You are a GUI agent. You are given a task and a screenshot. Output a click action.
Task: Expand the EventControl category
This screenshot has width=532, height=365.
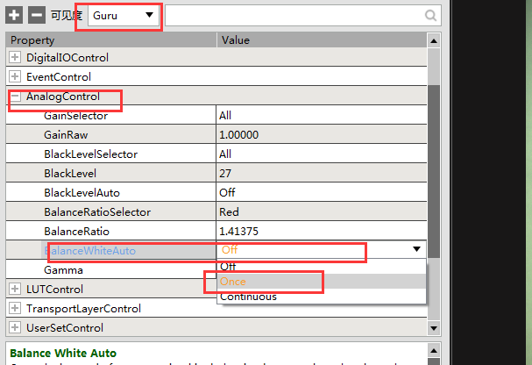15,77
